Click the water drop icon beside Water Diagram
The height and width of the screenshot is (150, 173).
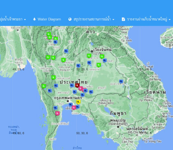pos(34,19)
